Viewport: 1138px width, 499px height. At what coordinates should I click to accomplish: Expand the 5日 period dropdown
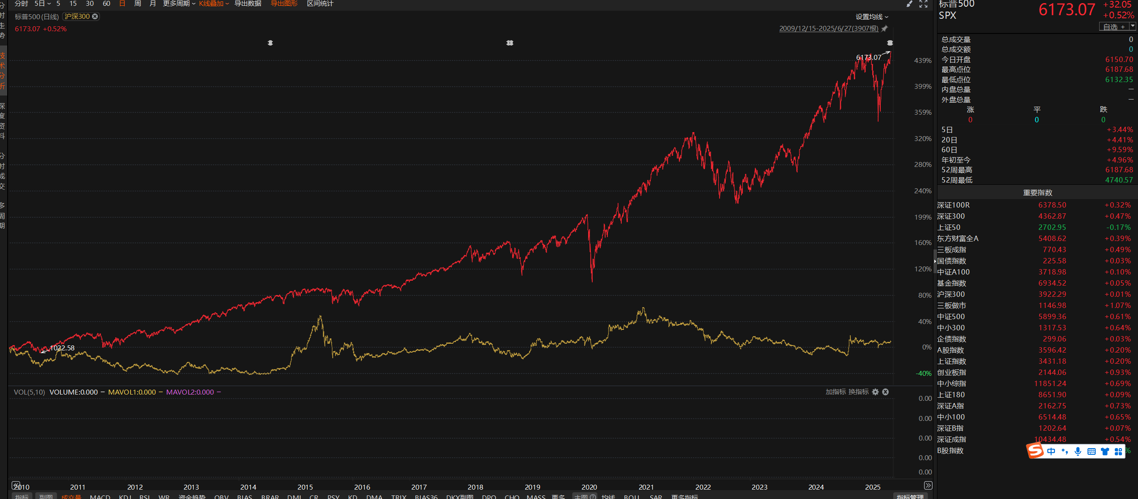42,4
